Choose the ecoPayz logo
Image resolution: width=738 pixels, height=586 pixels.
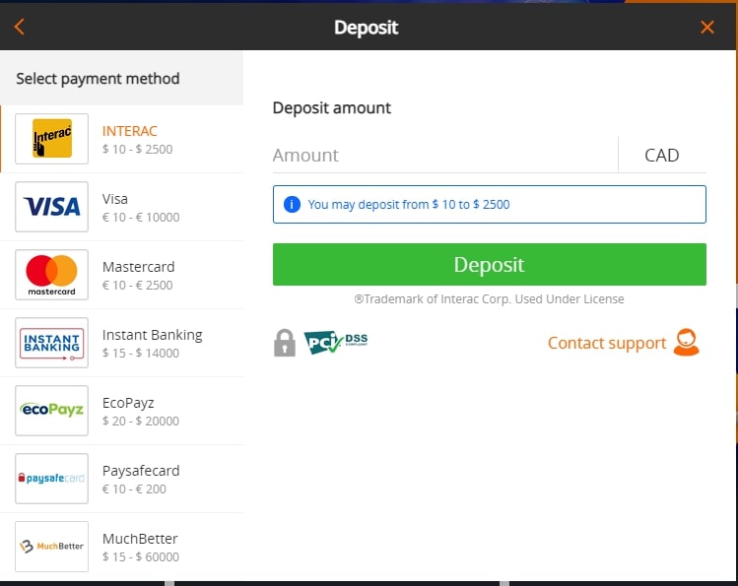52,411
